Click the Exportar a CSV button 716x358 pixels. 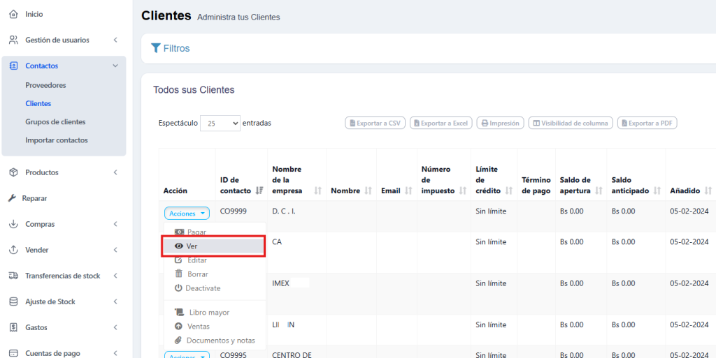[375, 123]
